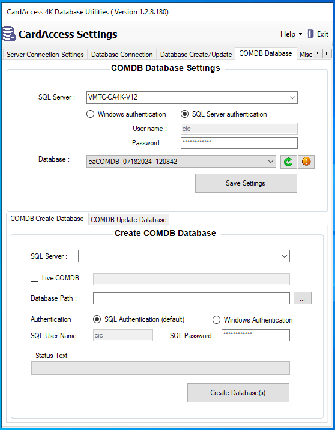Viewport: 335px width, 430px height.
Task: Click into the Database Path field
Action: 192,298
